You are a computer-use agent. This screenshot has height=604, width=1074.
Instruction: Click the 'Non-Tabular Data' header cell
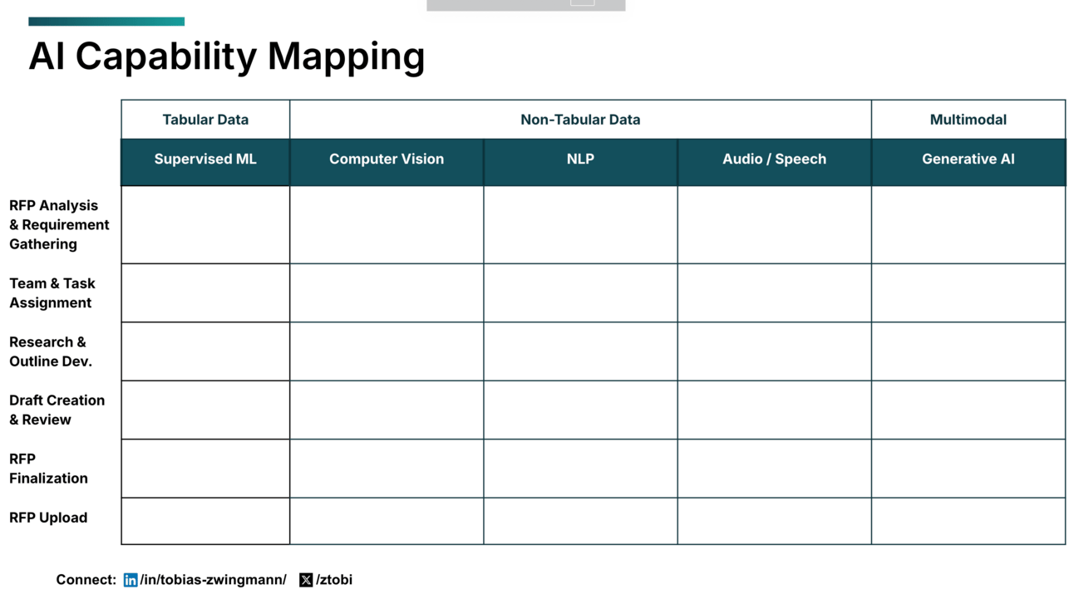[580, 120]
